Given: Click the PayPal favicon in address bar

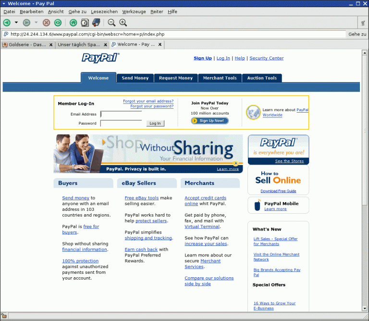Looking at the screenshot, I should (x=6, y=34).
